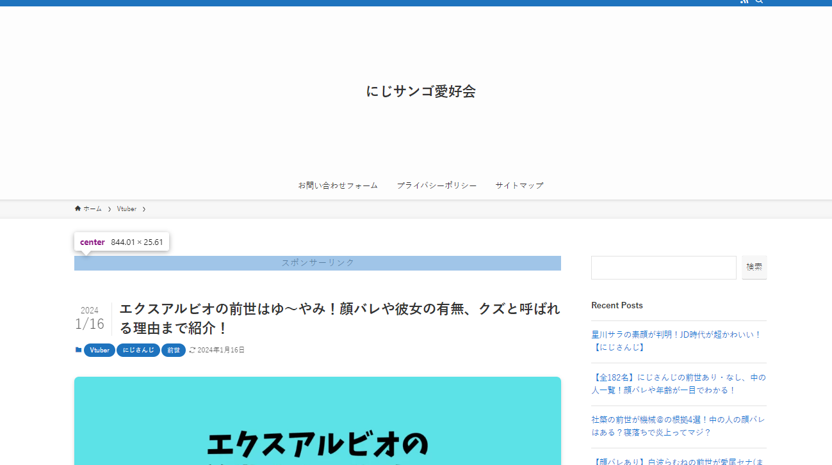Open the サイトマップ page
This screenshot has height=465, width=832.
pyautogui.click(x=519, y=185)
